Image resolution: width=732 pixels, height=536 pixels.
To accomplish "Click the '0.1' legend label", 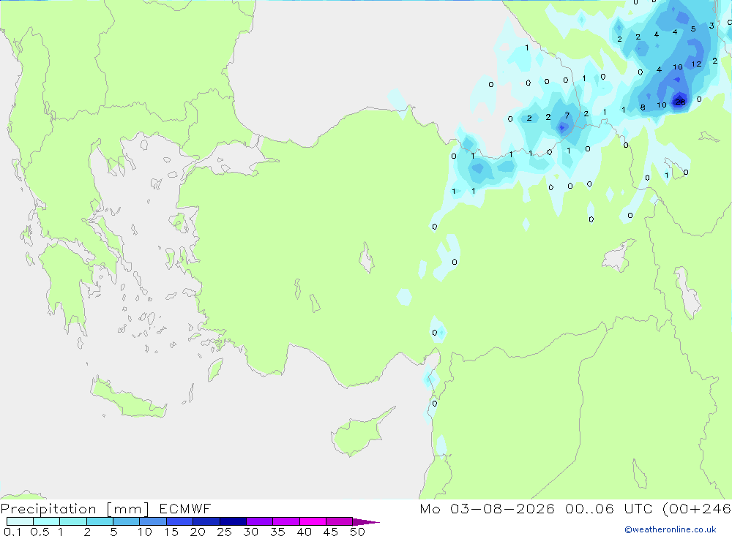I will [x=12, y=532].
